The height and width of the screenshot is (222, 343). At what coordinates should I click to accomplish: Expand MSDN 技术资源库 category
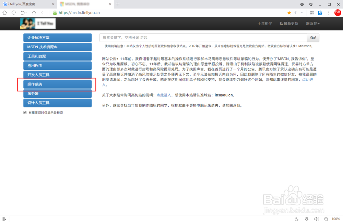pyautogui.click(x=58, y=47)
